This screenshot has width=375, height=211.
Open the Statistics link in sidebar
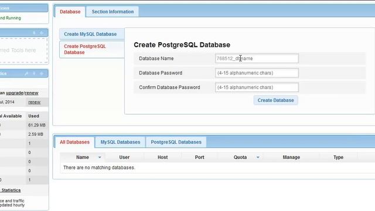click(11, 190)
